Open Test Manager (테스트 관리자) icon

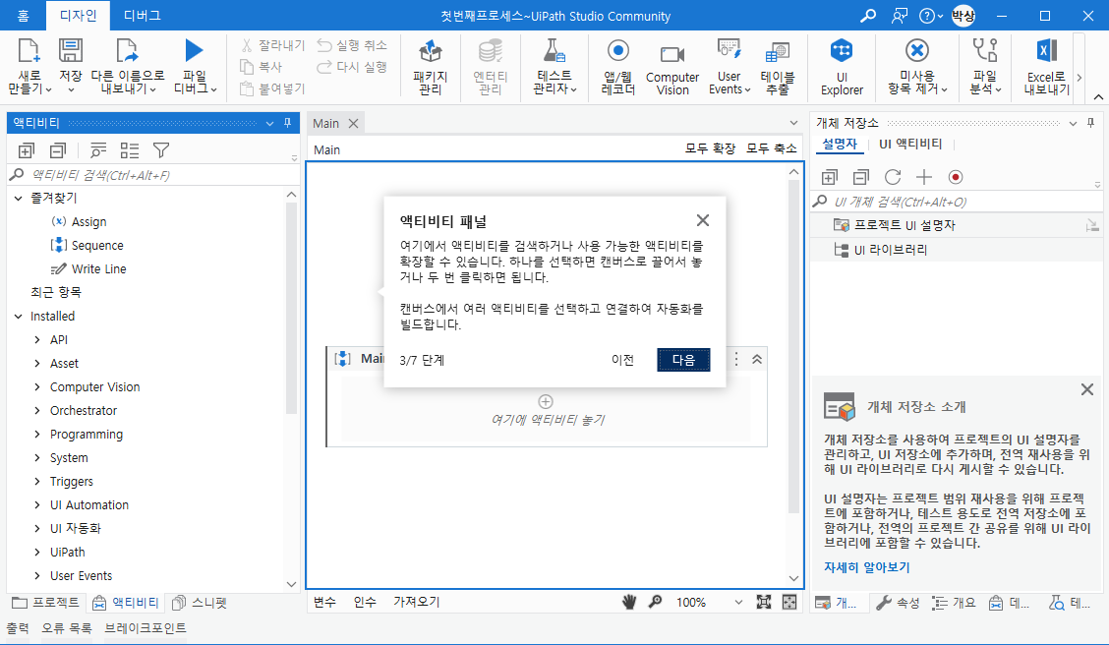pos(554,51)
